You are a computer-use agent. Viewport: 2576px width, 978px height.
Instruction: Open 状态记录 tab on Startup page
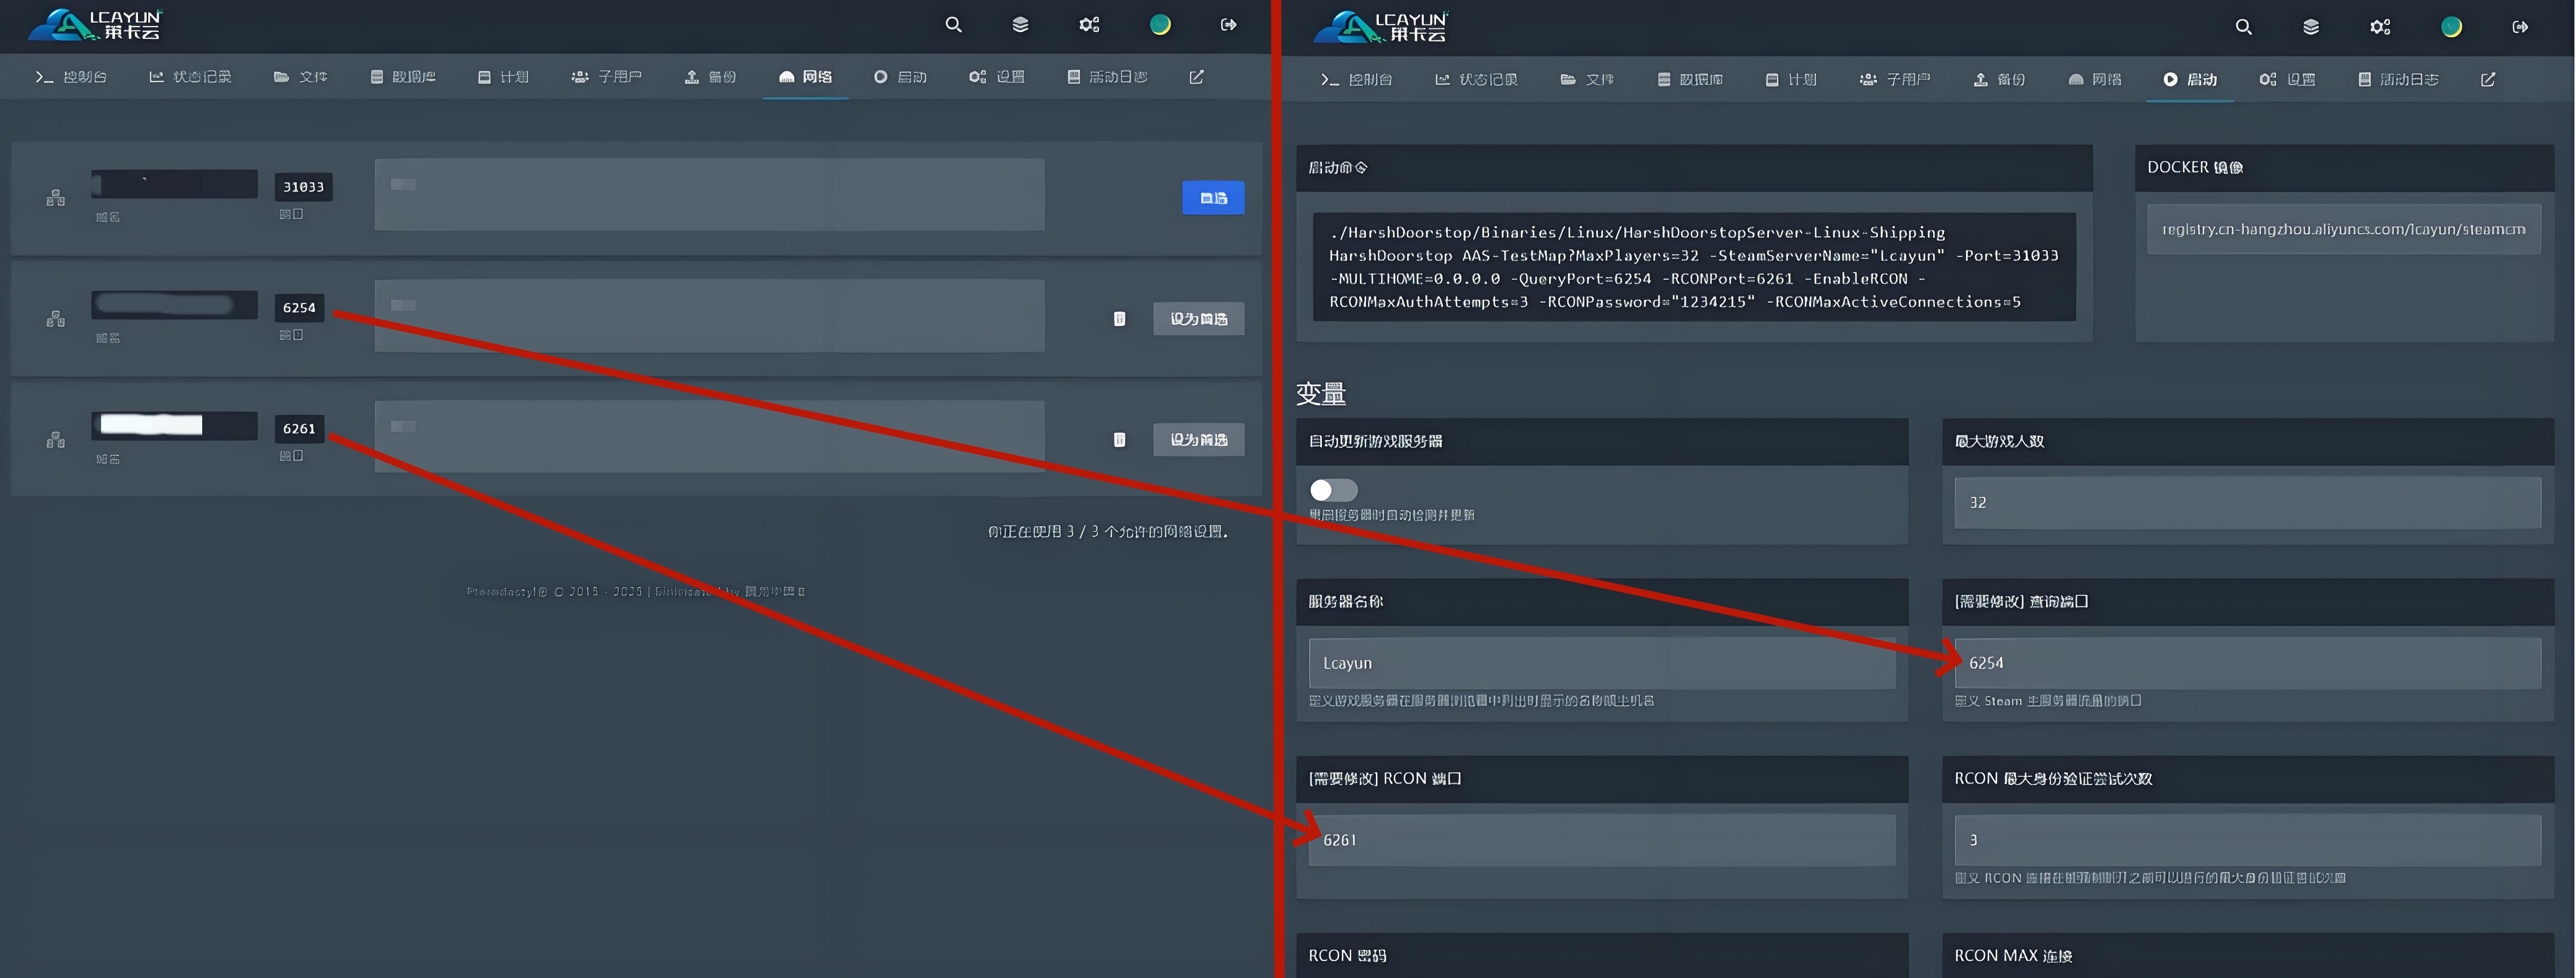pos(1476,79)
